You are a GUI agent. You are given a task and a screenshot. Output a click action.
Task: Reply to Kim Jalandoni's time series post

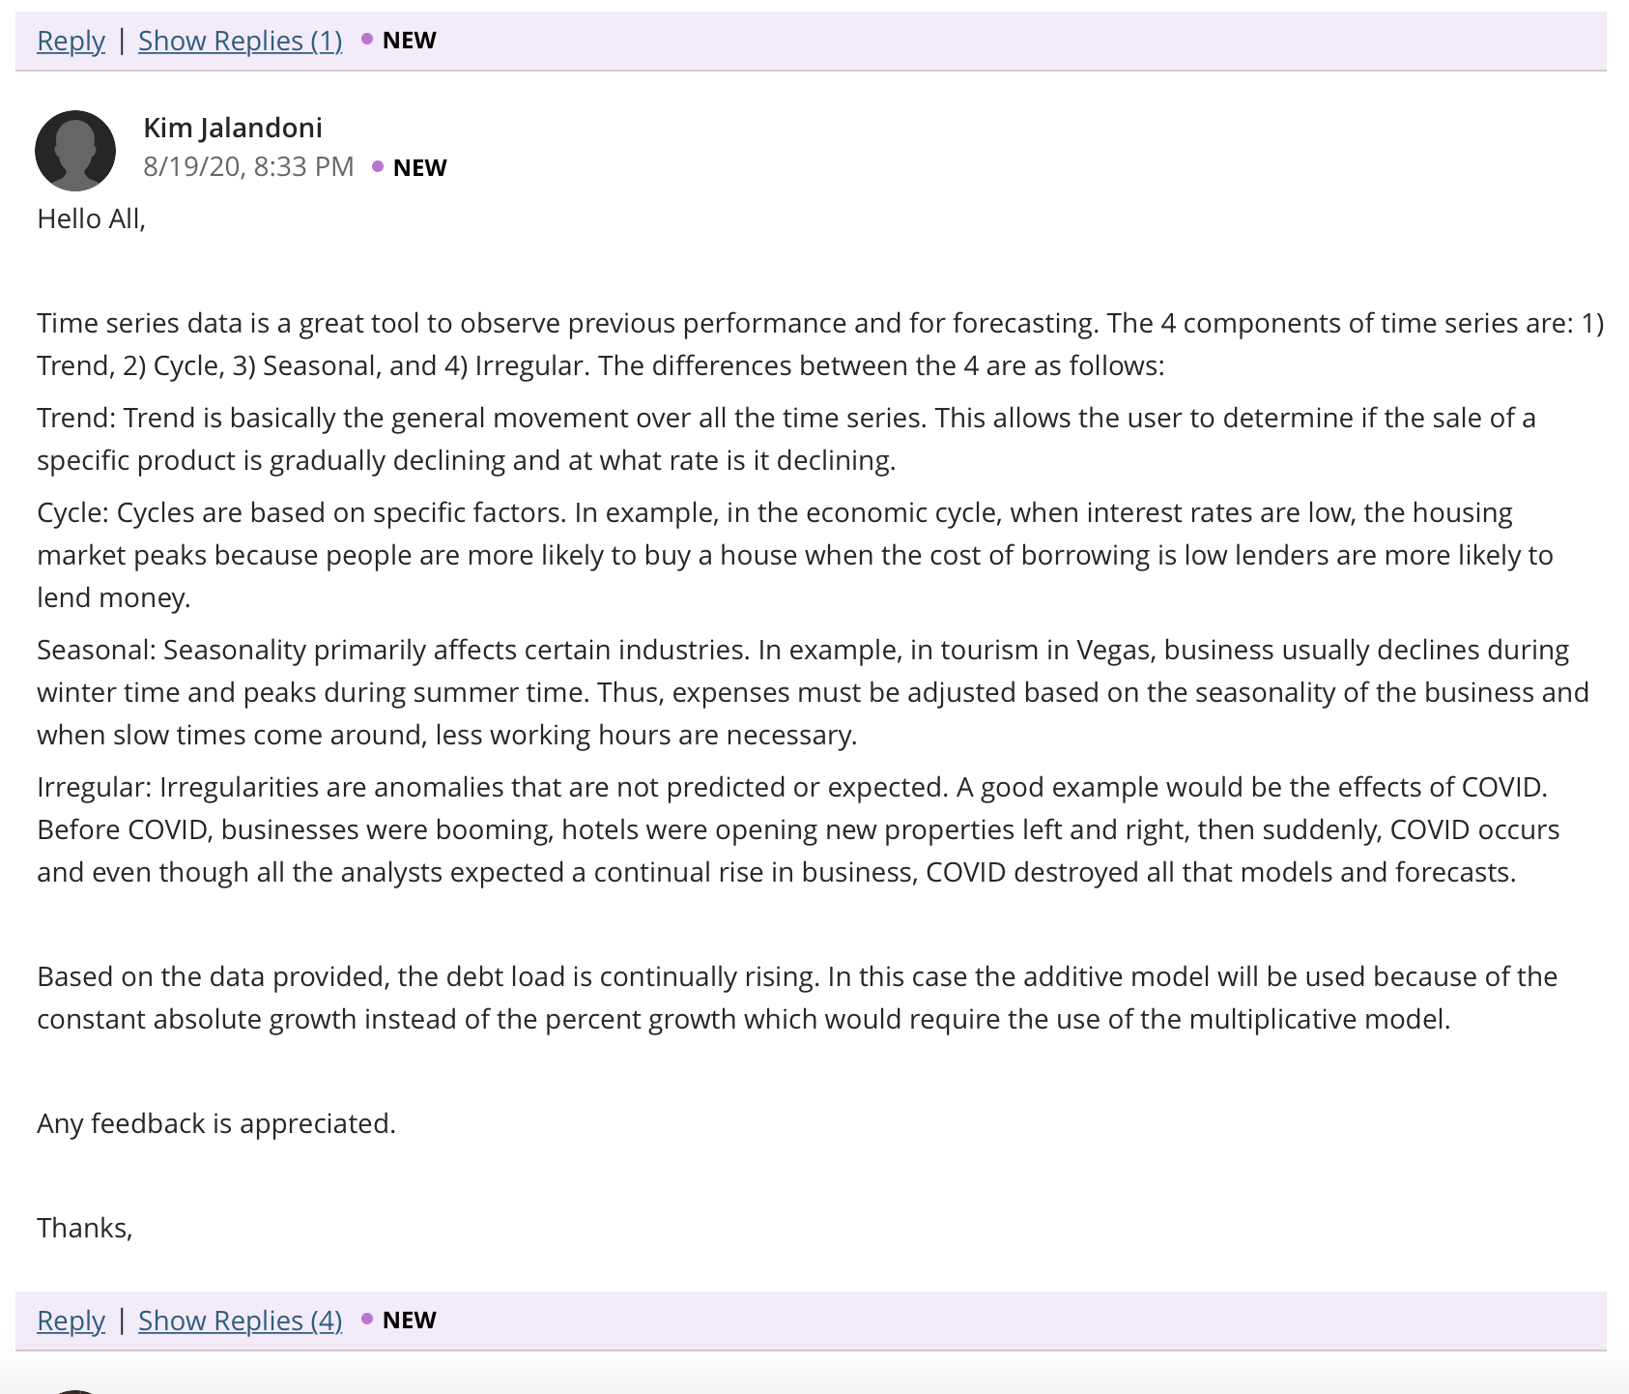(x=71, y=1321)
